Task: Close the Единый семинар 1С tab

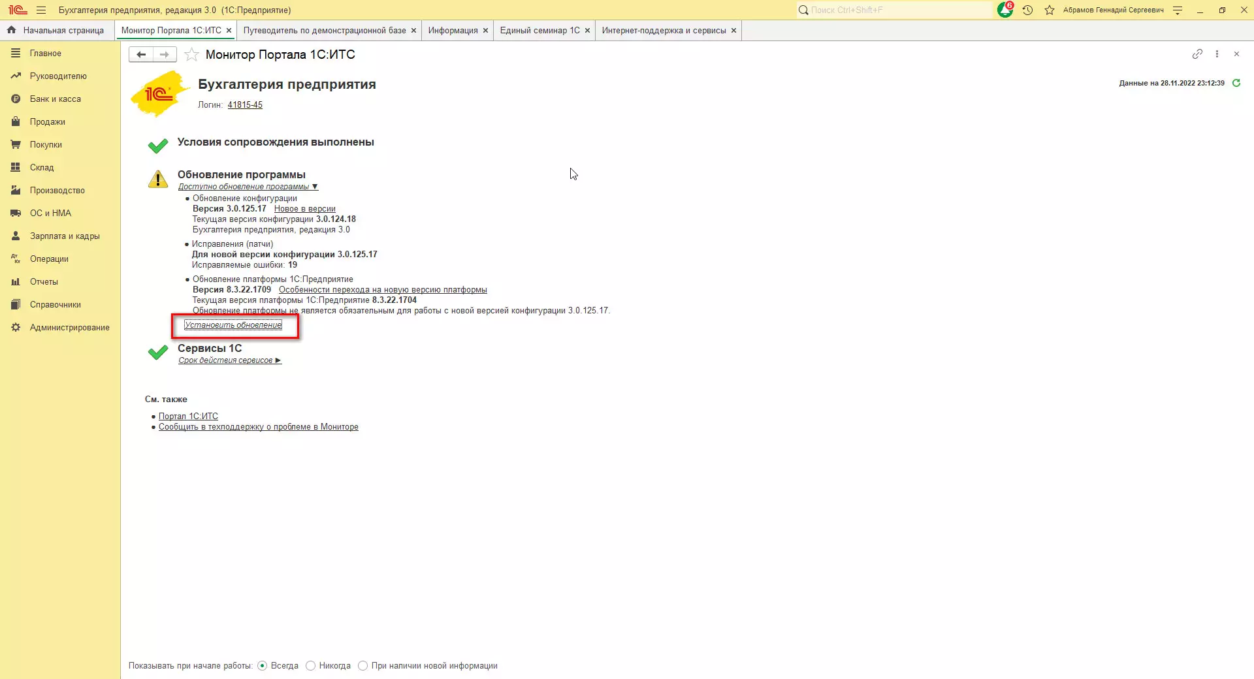Action: 587,30
